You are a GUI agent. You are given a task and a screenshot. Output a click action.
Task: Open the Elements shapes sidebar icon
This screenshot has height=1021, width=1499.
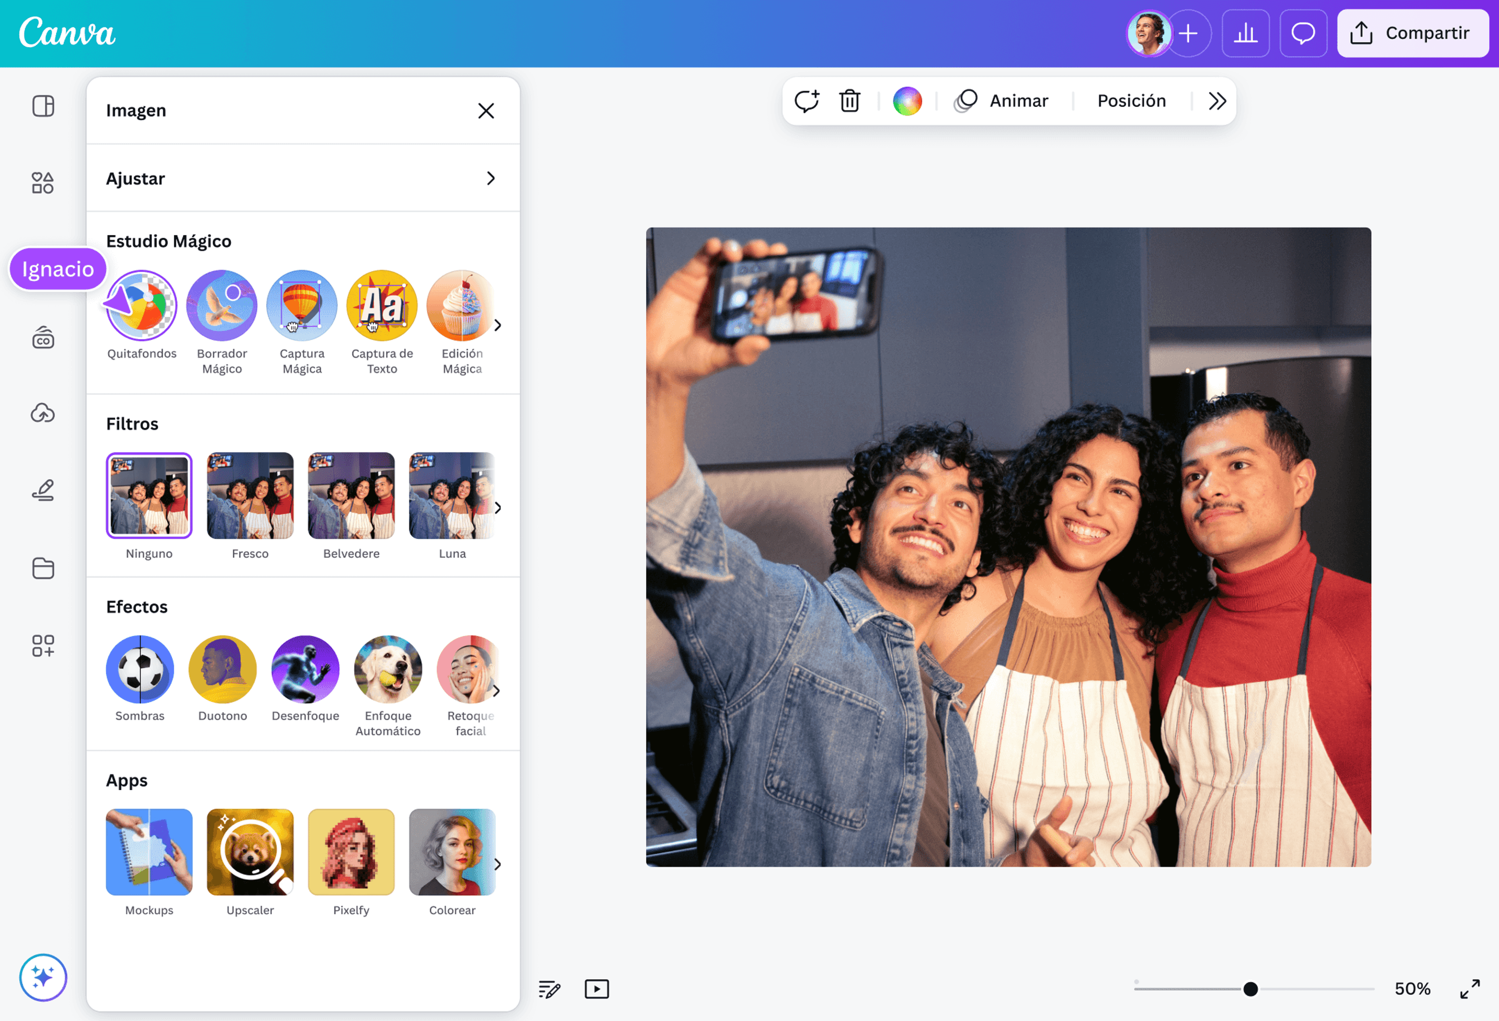43,182
